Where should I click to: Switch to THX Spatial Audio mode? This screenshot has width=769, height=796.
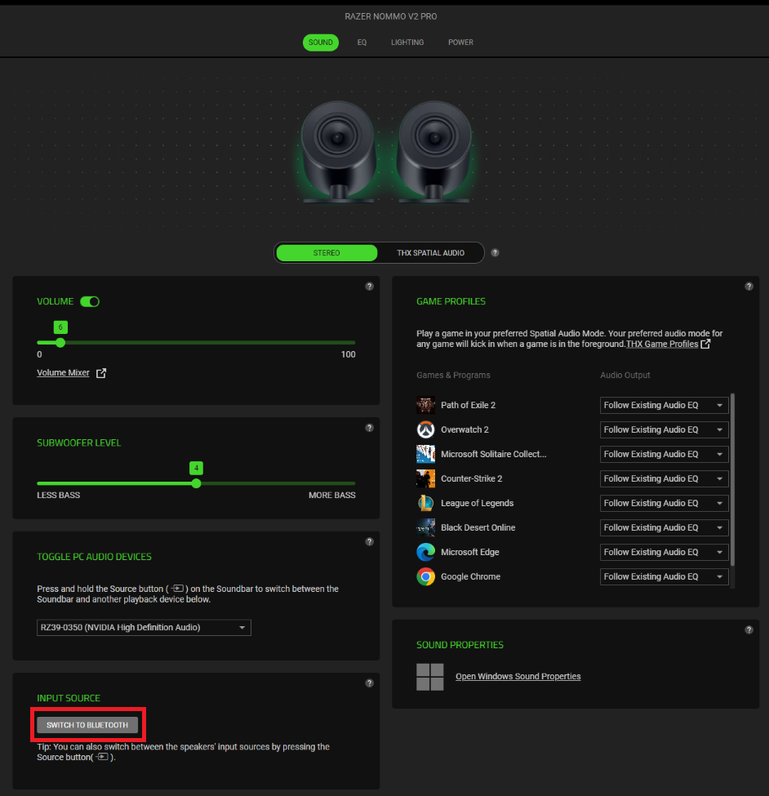430,252
